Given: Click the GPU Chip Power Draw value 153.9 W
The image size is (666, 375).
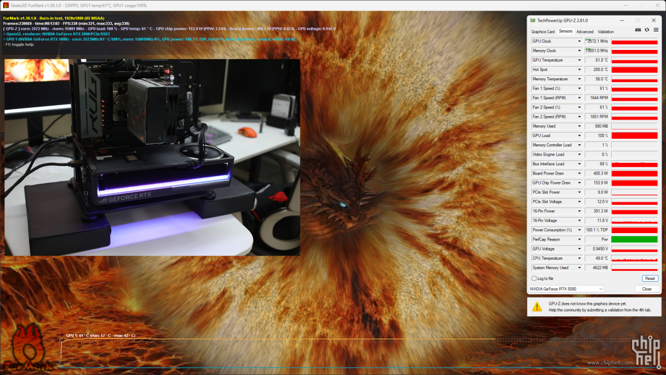Looking at the screenshot, I should point(597,183).
